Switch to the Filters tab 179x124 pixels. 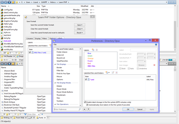click(x=45, y=39)
